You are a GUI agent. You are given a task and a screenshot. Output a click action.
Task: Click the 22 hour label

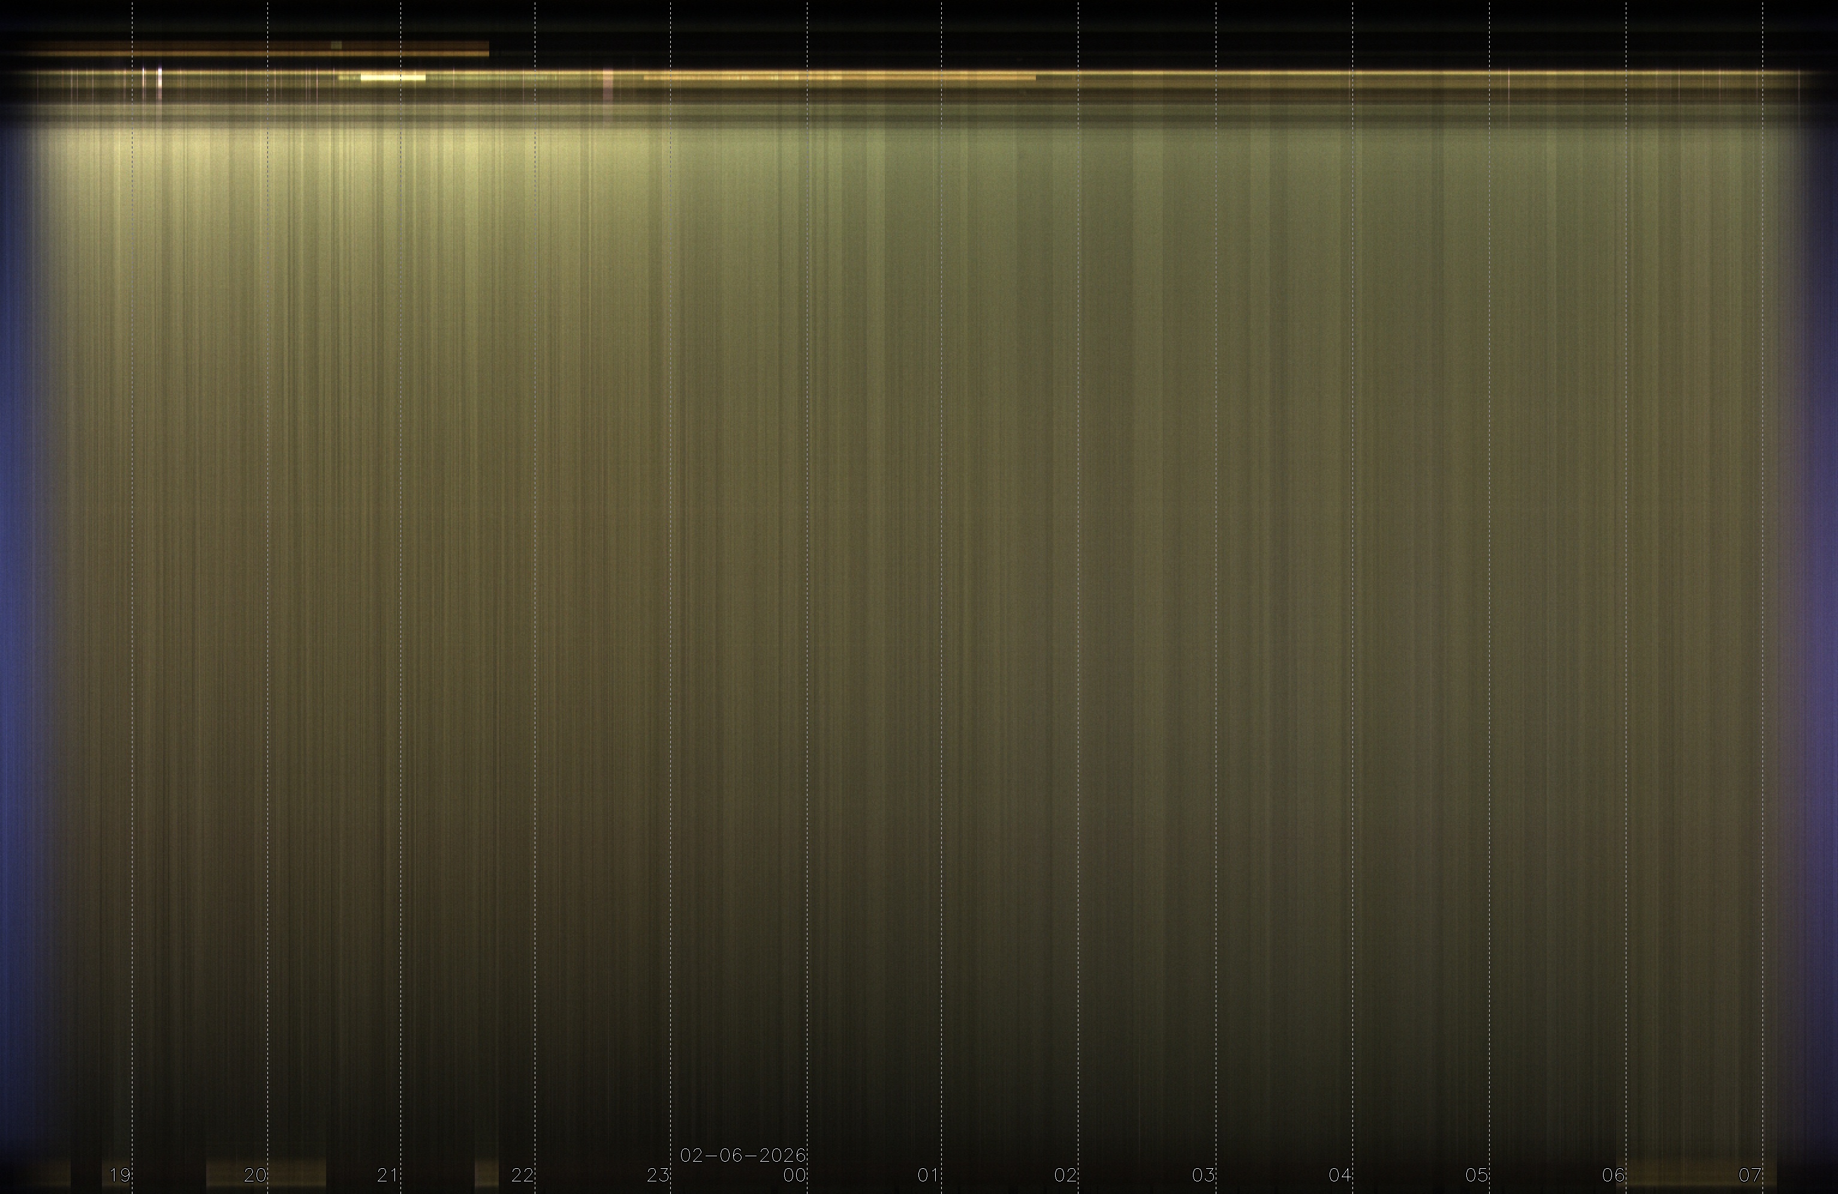point(523,1175)
